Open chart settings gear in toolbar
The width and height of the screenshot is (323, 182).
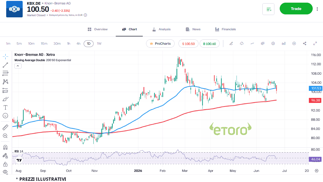(x=273, y=44)
